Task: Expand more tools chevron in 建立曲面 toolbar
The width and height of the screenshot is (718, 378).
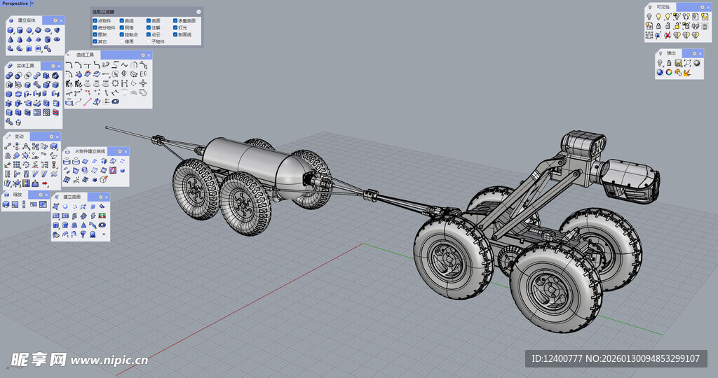Action: click(x=104, y=235)
